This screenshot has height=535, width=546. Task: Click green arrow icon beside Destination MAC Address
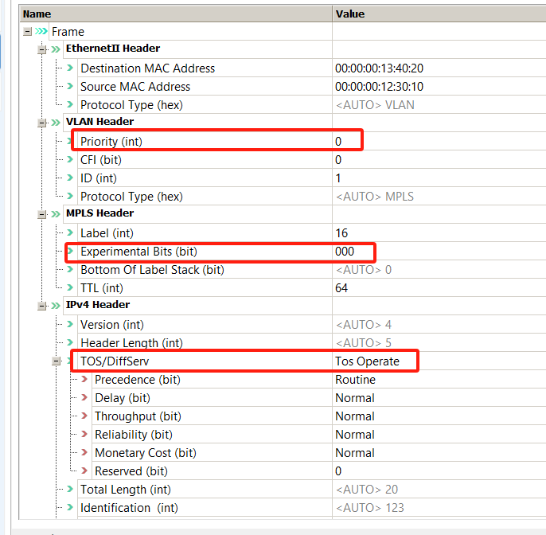[x=70, y=68]
